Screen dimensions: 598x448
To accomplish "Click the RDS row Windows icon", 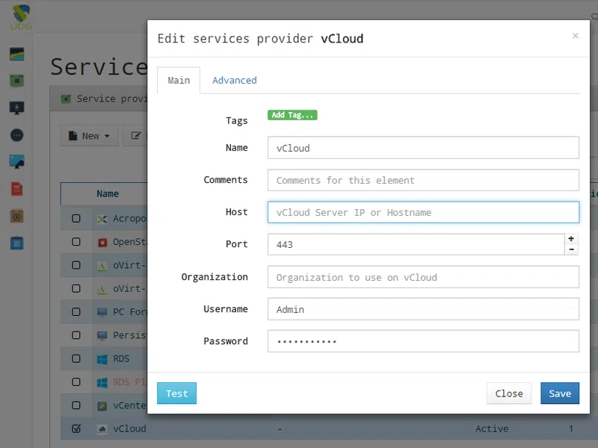I will click(x=102, y=359).
